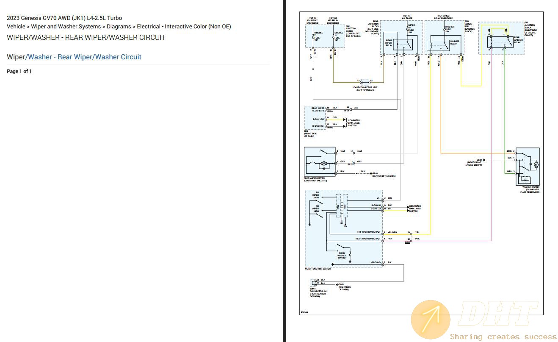Screen dimensions: 558x342
Task: Click the 'YEL/ORG' wire color label
Action: pyautogui.click(x=392, y=232)
